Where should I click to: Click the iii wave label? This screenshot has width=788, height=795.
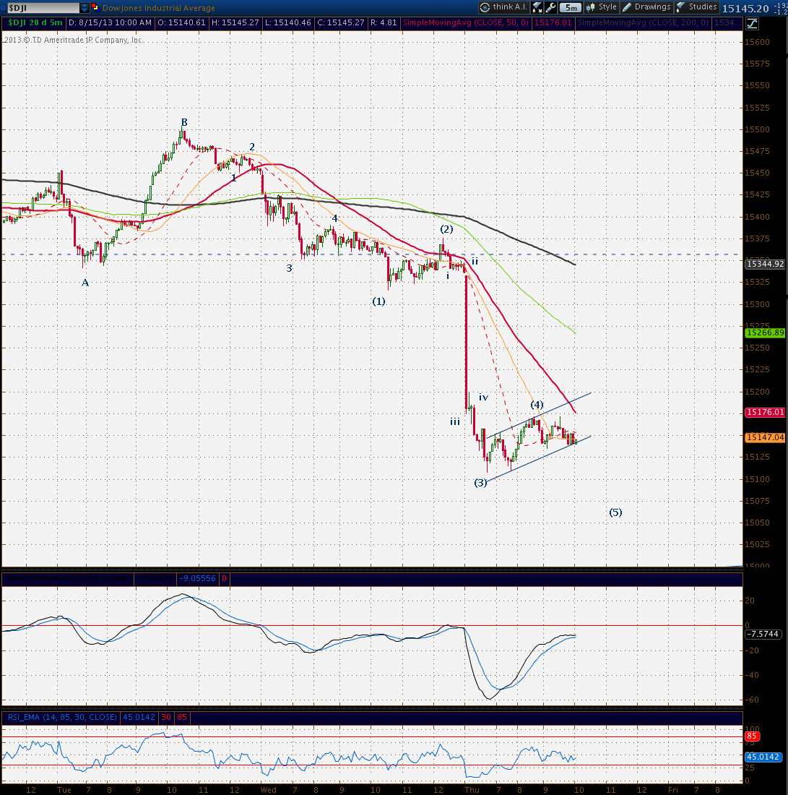[x=455, y=421]
